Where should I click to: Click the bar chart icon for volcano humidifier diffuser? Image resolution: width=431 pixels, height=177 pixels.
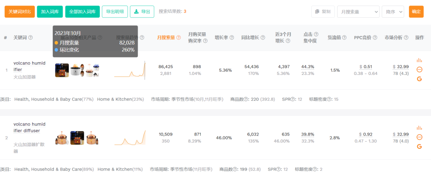419,128
